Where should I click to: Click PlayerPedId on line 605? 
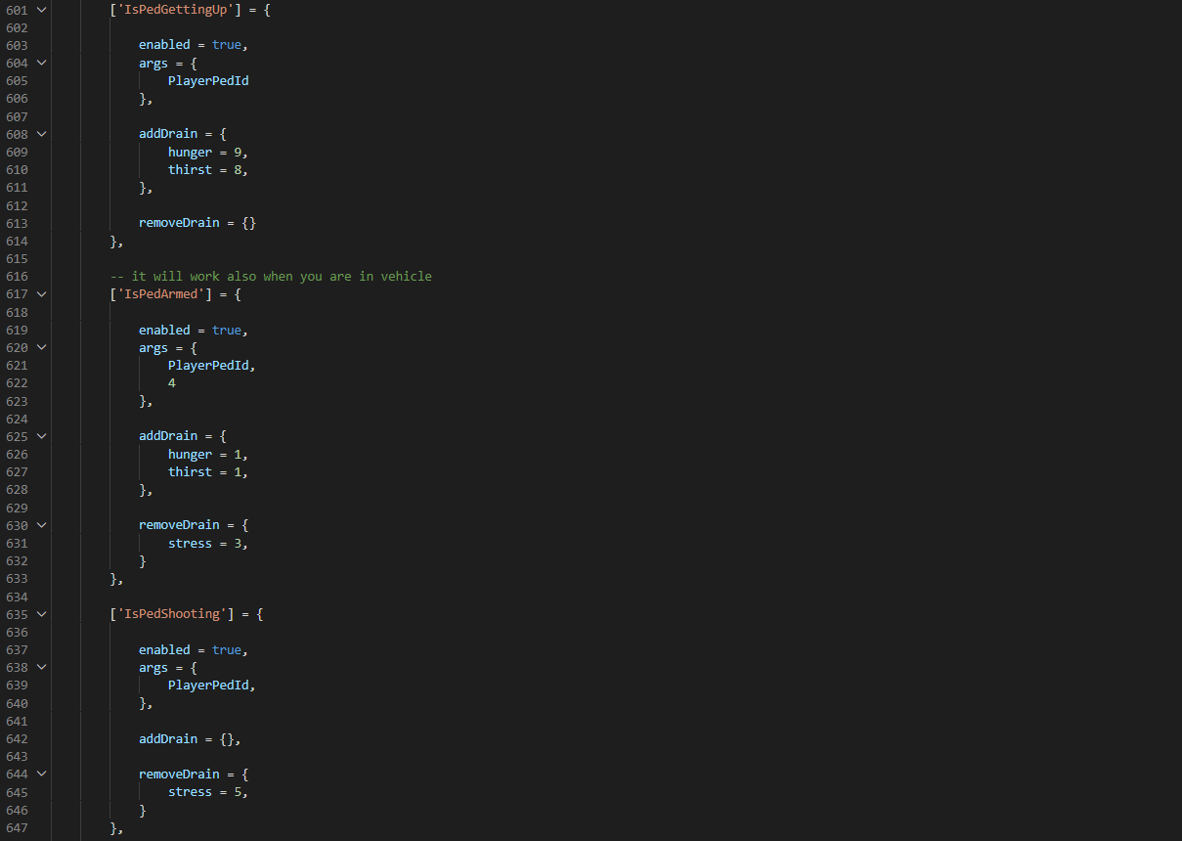[208, 80]
